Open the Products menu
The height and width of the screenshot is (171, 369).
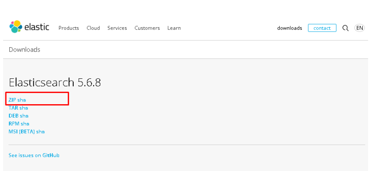click(x=69, y=28)
